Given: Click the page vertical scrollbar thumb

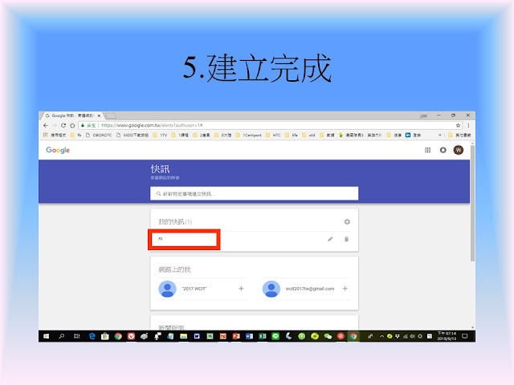Looking at the screenshot, I should (x=472, y=203).
